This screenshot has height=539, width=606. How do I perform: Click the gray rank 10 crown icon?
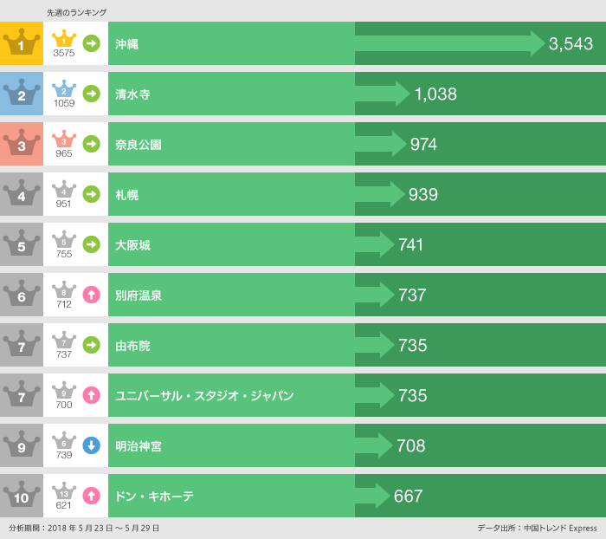[21, 496]
